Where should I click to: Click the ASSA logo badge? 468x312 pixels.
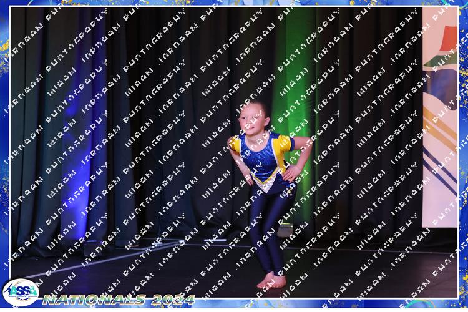click(21, 292)
